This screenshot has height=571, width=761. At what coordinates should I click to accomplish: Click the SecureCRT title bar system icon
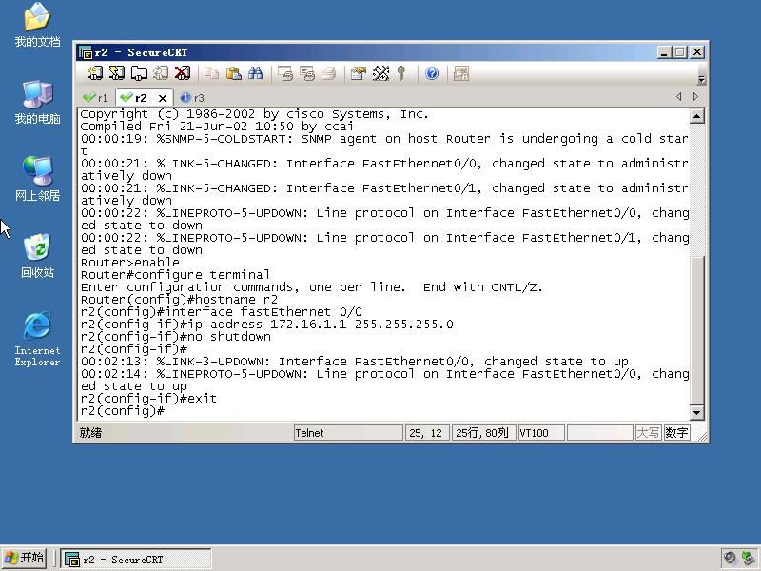point(86,52)
